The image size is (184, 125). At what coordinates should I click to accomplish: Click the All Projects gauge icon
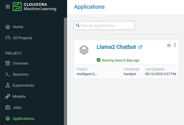pyautogui.click(x=8, y=38)
